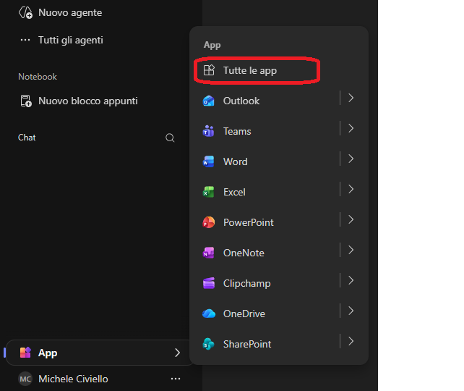Open PowerPoint from the App menu

pyautogui.click(x=266, y=222)
